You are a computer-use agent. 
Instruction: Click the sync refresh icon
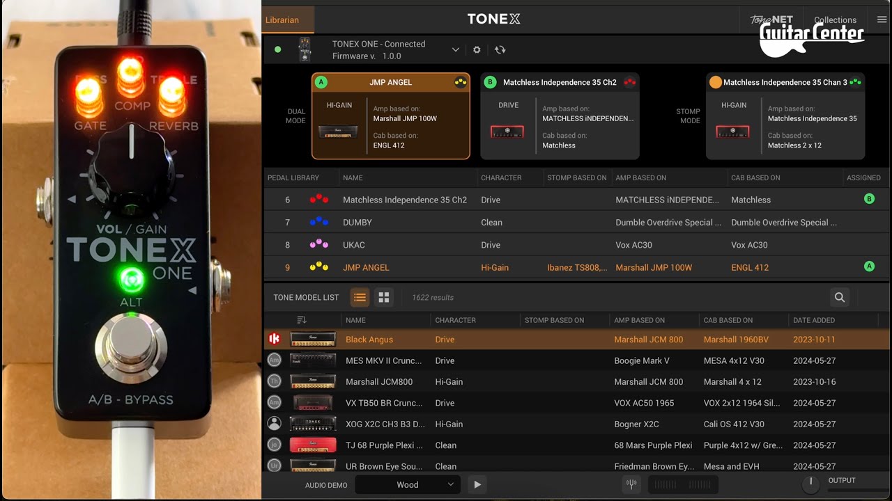coord(500,50)
